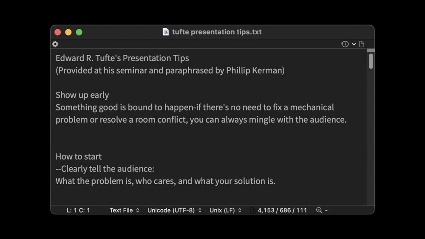Open the Text File language popup

[x=124, y=210]
